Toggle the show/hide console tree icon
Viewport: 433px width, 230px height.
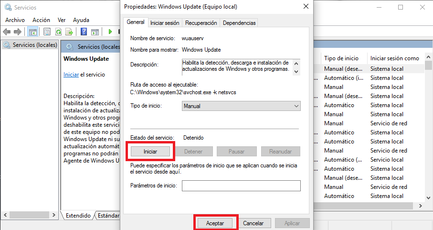coord(33,32)
